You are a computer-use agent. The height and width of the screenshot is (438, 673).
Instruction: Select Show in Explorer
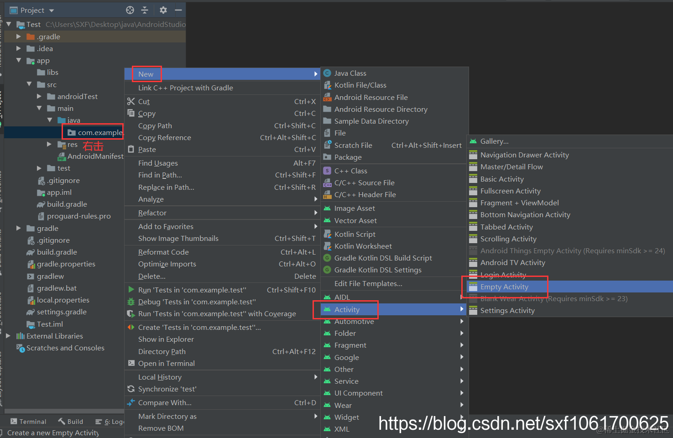click(x=222, y=339)
